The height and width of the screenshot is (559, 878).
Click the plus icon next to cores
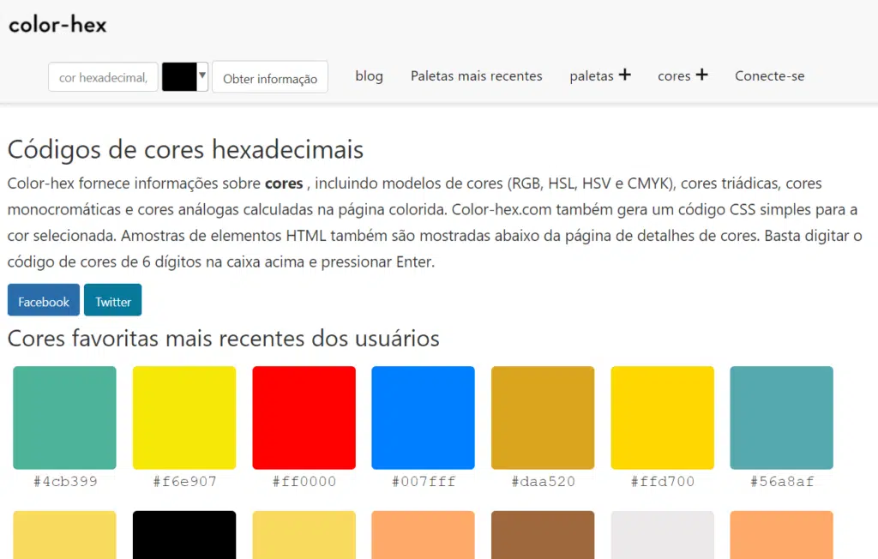coord(703,75)
